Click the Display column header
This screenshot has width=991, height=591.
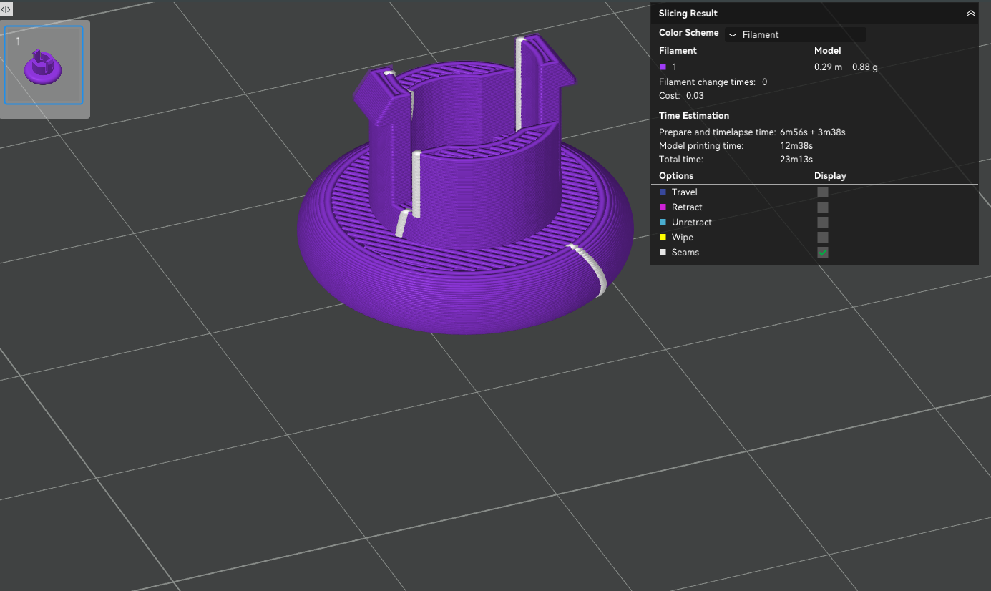click(830, 176)
